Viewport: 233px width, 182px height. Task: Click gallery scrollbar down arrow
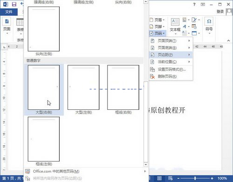(146, 164)
